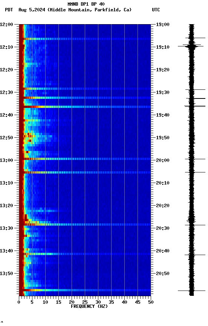The width and height of the screenshot is (208, 326).
Task: Click the '25' frequency axis tick label
Action: [85, 302]
